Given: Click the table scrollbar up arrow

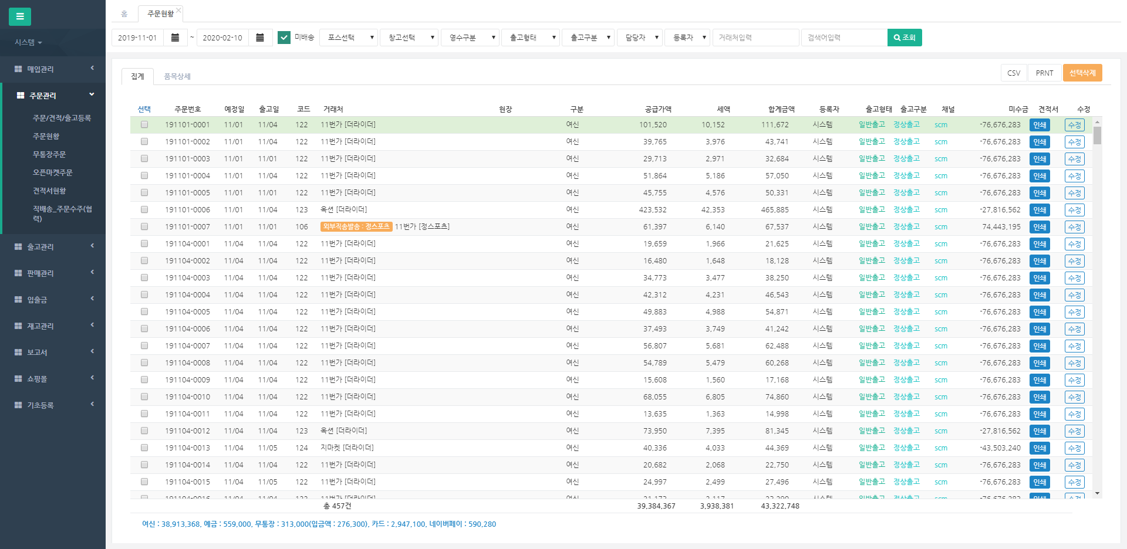Looking at the screenshot, I should tap(1097, 121).
